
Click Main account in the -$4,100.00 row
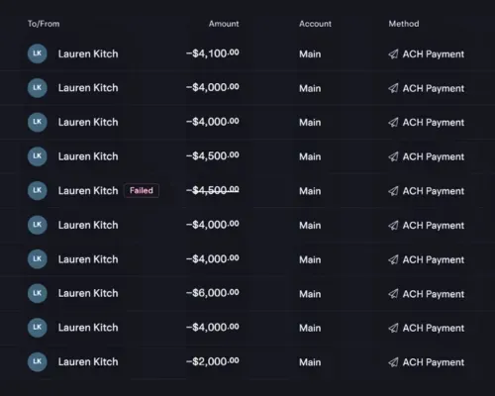tap(310, 54)
